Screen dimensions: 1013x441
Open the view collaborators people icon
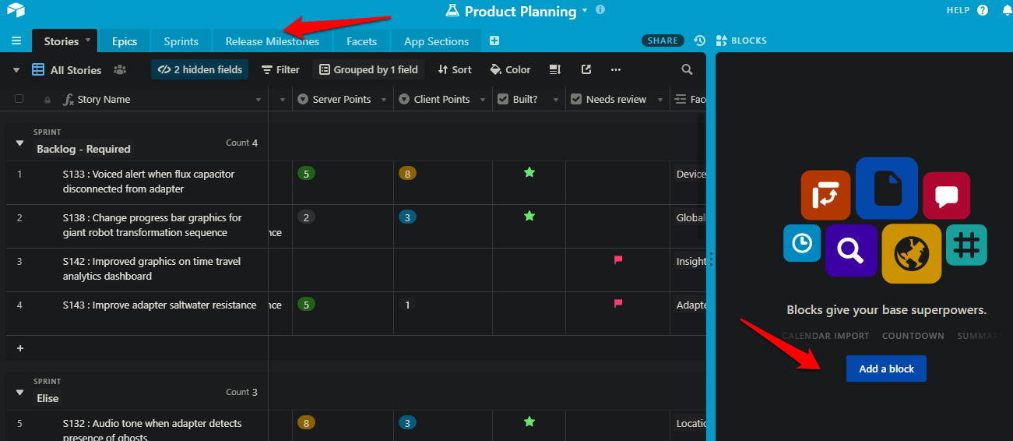pos(120,69)
